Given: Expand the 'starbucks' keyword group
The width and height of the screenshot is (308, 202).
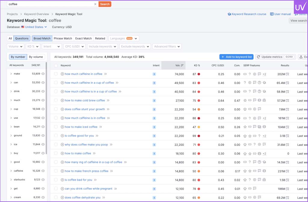Looking at the screenshot, I should coord(11,180).
